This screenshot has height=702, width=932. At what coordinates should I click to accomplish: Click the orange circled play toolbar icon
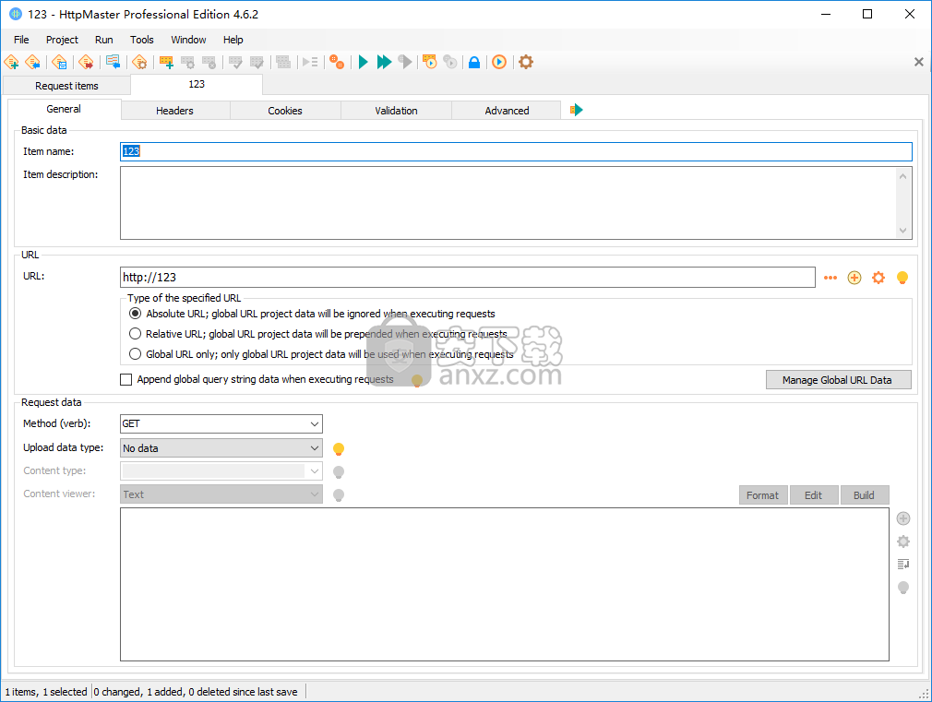499,62
